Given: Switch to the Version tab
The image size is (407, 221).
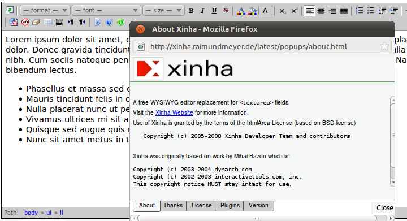Looking at the screenshot, I should point(258,205).
